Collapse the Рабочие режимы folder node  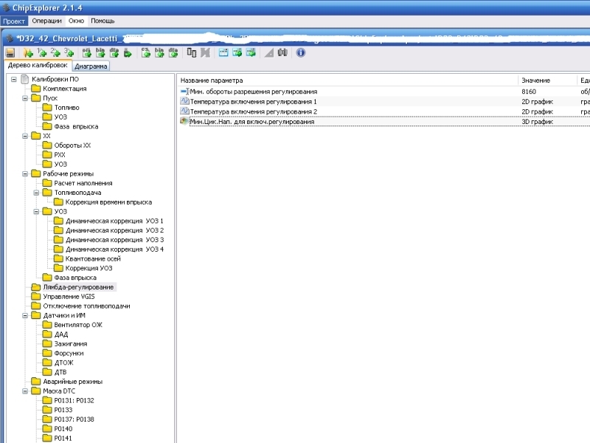click(25, 174)
